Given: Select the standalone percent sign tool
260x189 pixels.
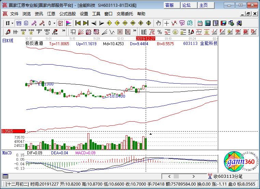Looking at the screenshot, I should 160,32.
